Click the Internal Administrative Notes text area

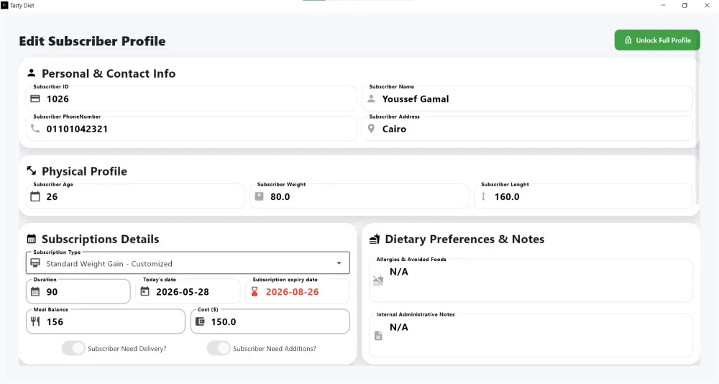click(x=531, y=336)
